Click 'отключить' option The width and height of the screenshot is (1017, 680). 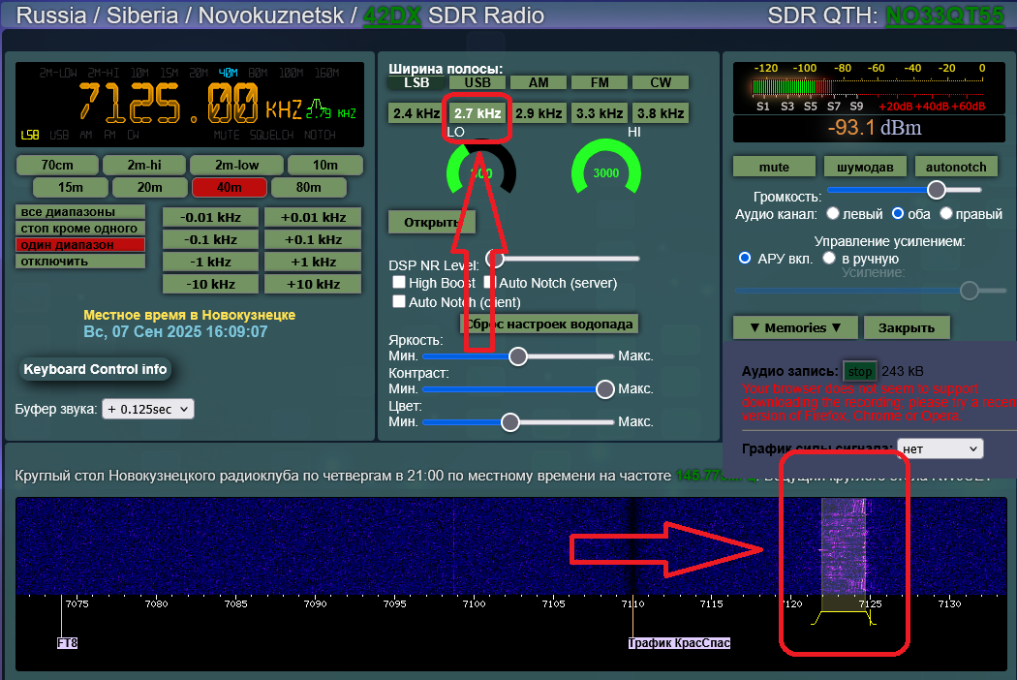tap(79, 262)
